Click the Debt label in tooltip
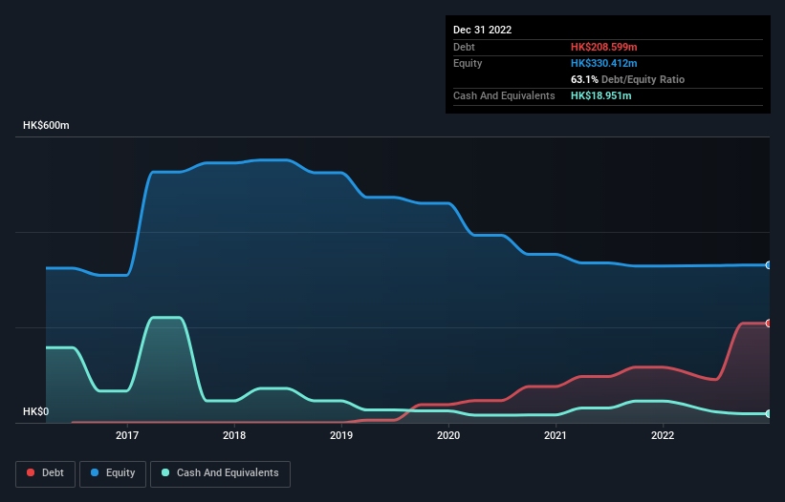 pyautogui.click(x=464, y=47)
